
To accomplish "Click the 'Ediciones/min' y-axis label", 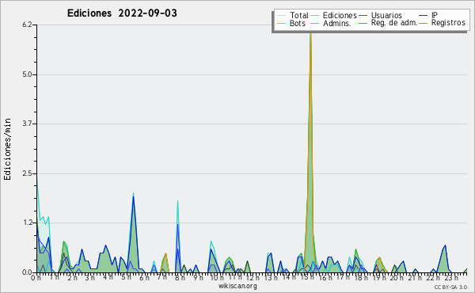I will (x=7, y=149).
